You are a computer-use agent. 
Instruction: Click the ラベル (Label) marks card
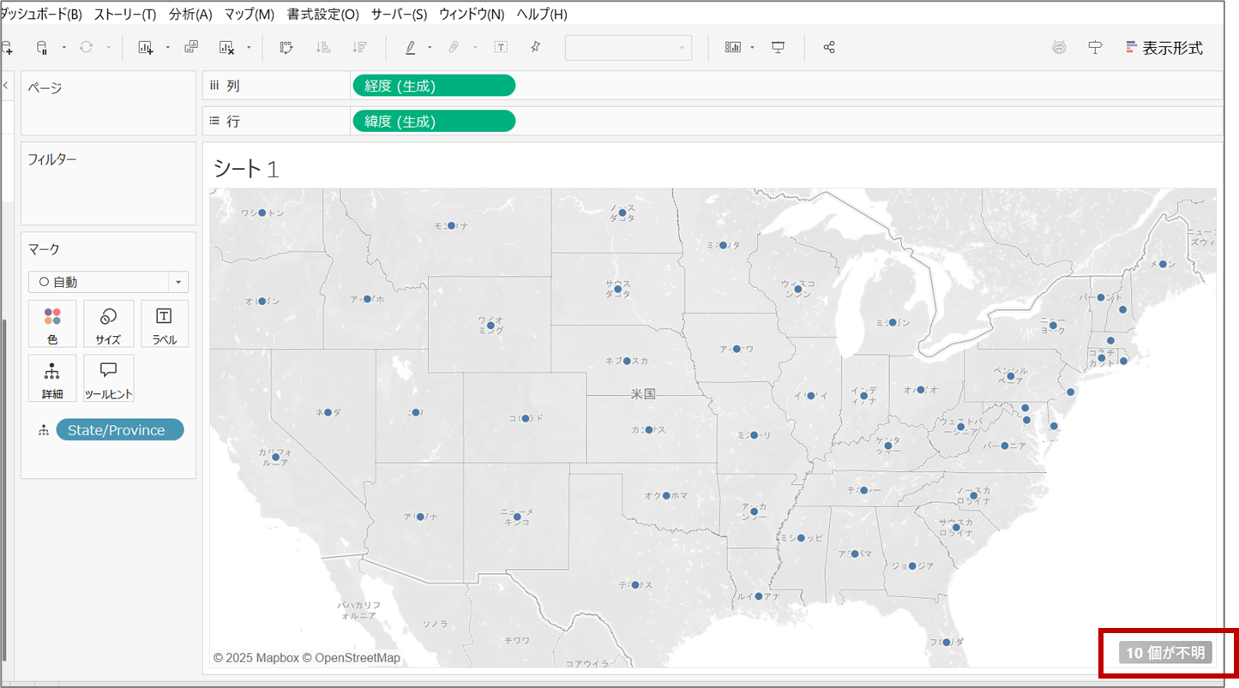tap(165, 324)
